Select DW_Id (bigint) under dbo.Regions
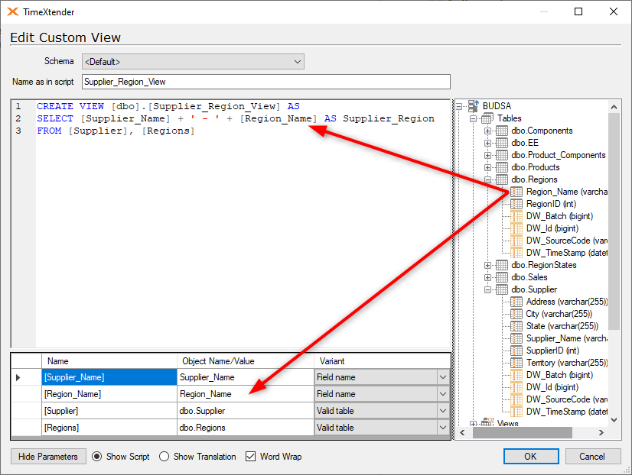The image size is (632, 475). tap(552, 228)
